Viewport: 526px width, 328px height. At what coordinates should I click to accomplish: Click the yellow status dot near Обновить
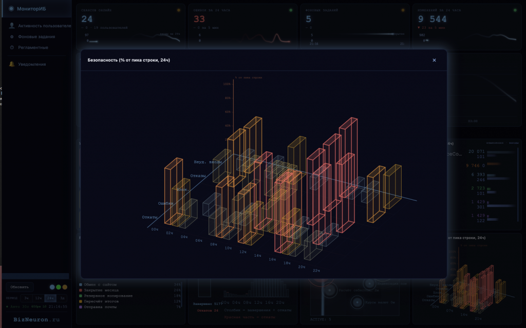click(65, 287)
